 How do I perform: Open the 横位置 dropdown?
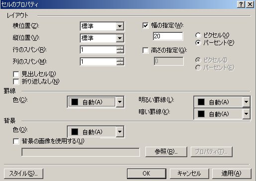120,26
